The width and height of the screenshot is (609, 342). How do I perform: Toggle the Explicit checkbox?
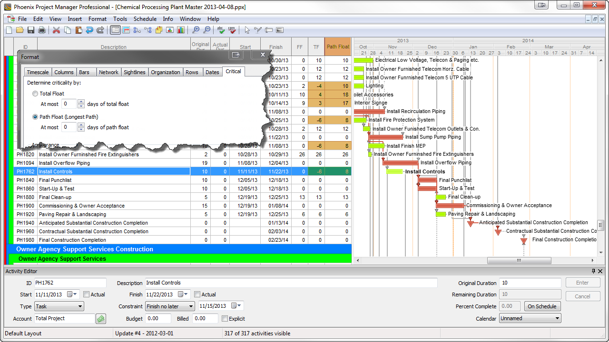(x=225, y=319)
